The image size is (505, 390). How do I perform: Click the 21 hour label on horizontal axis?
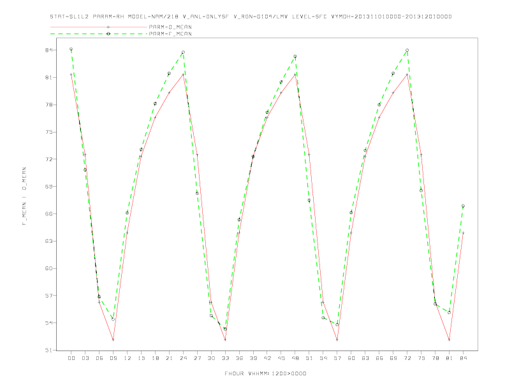tap(169, 358)
